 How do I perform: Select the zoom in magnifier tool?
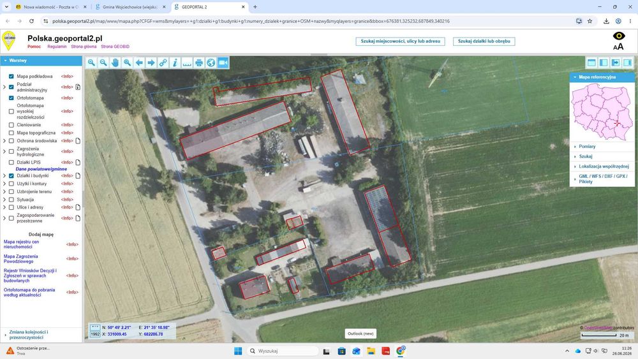pyautogui.click(x=91, y=62)
